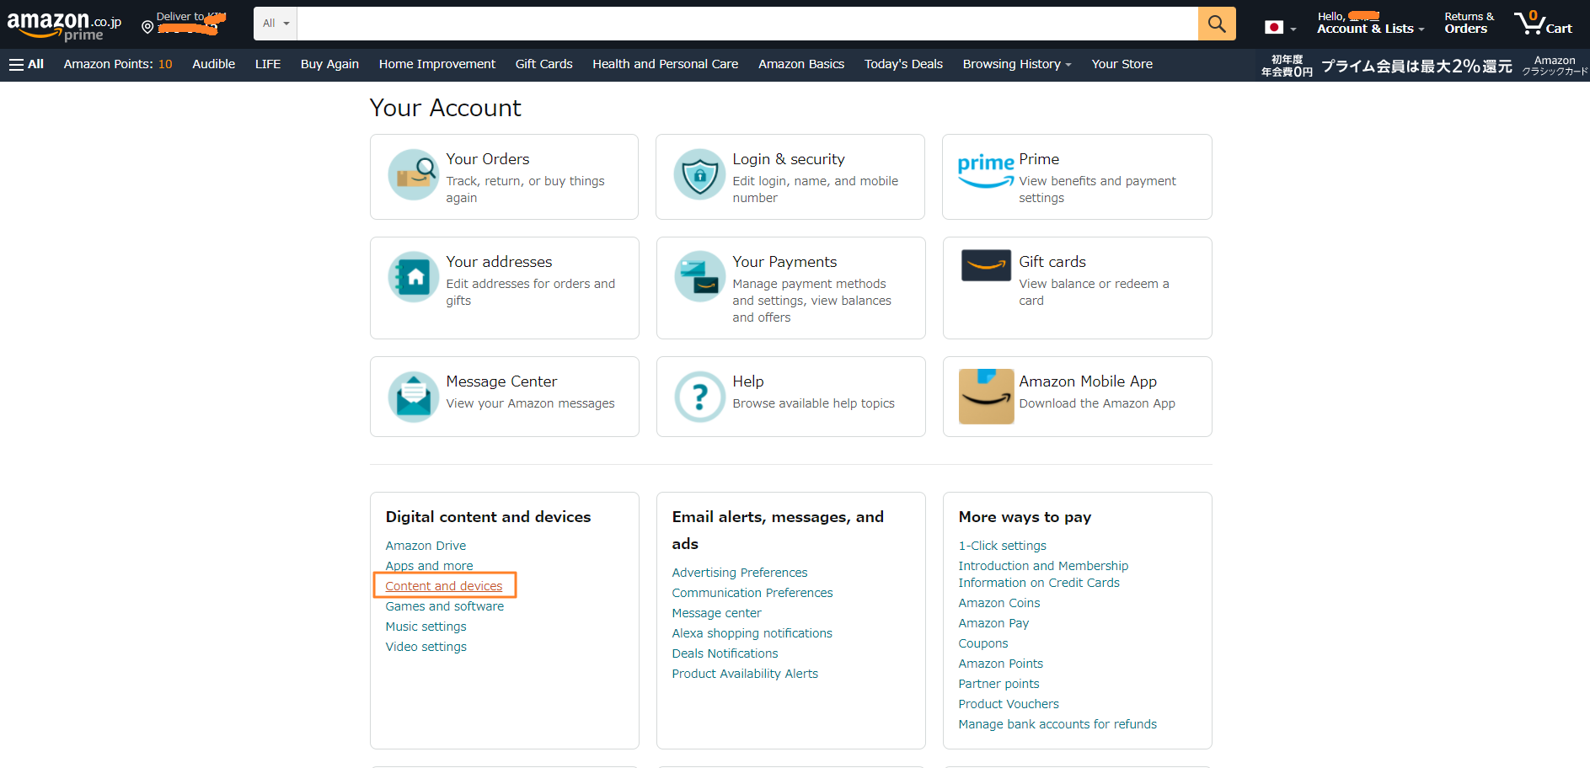Open Games and software link
Screen dimensions: 1590x768
[x=445, y=606]
